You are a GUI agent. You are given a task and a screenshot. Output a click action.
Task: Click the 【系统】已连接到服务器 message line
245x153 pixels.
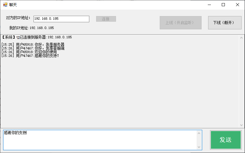point(37,37)
